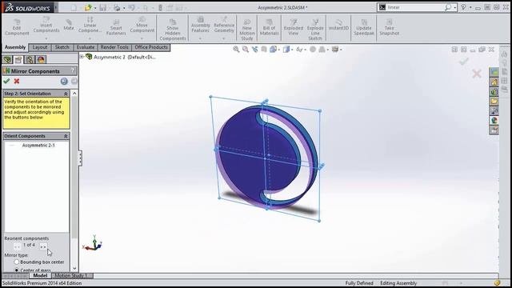Image resolution: width=512 pixels, height=288 pixels.
Task: Switch to Sketch tab
Action: click(62, 47)
